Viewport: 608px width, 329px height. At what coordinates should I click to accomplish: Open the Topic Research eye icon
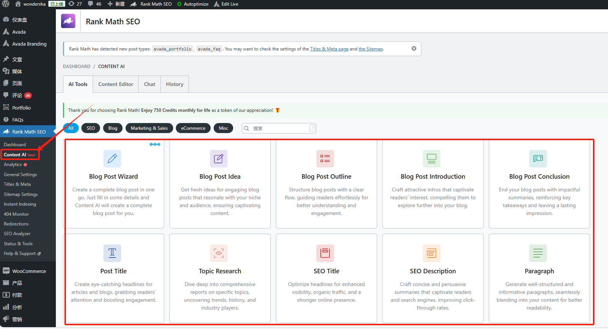(x=219, y=253)
